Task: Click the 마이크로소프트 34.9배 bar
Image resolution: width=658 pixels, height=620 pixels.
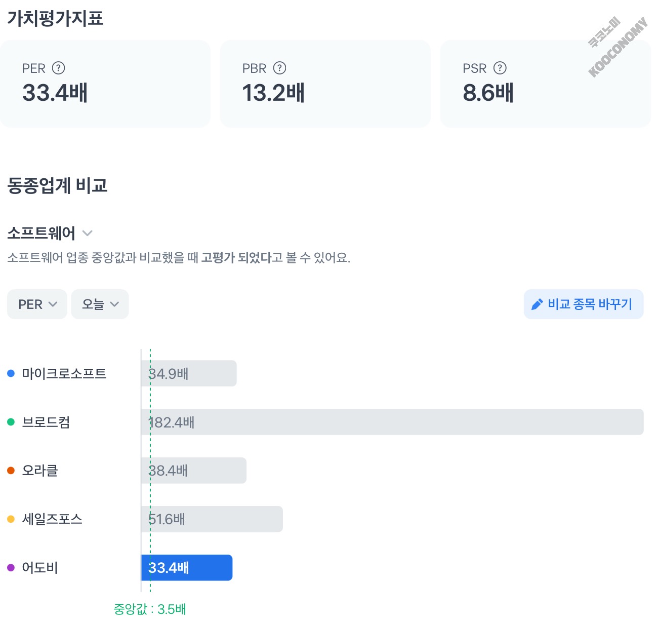Action: [x=189, y=373]
